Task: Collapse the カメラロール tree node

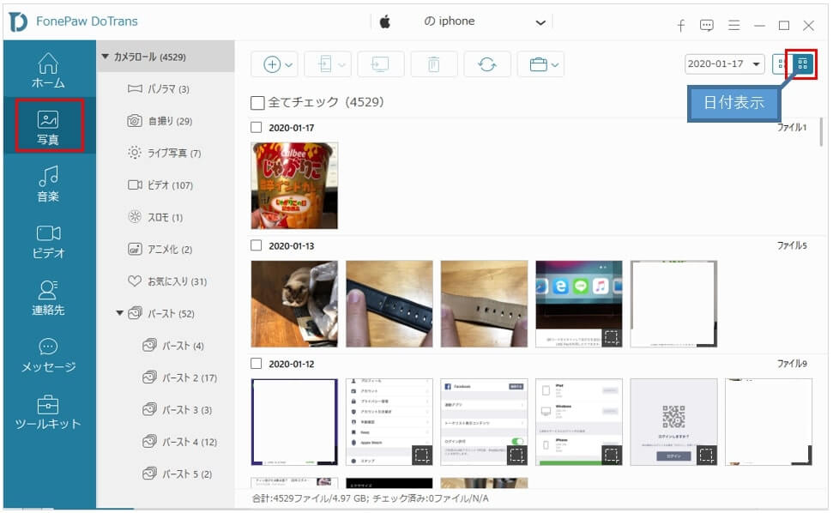Action: (106, 57)
